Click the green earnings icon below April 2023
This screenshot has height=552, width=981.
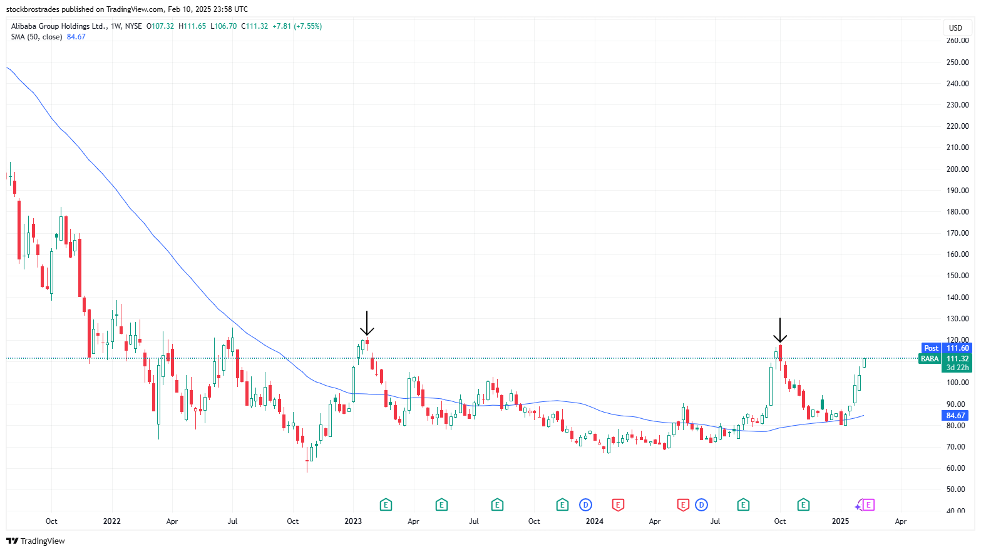(x=441, y=504)
